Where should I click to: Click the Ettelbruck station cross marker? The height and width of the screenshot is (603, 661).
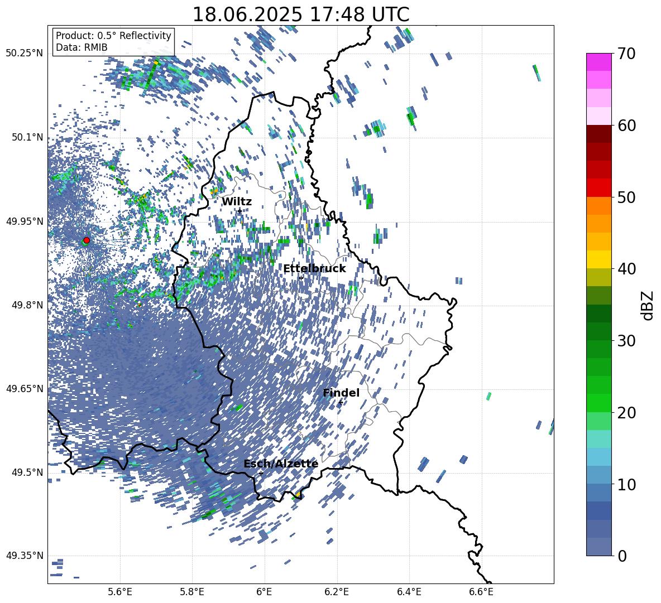[x=301, y=278]
